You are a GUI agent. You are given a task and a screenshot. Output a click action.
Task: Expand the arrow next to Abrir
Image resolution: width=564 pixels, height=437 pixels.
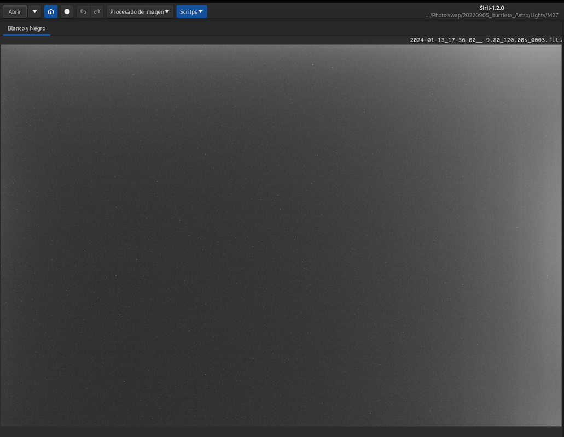click(x=35, y=12)
